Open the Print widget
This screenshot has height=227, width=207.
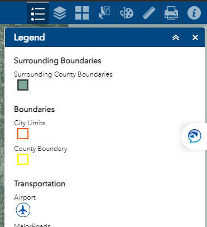click(x=171, y=13)
